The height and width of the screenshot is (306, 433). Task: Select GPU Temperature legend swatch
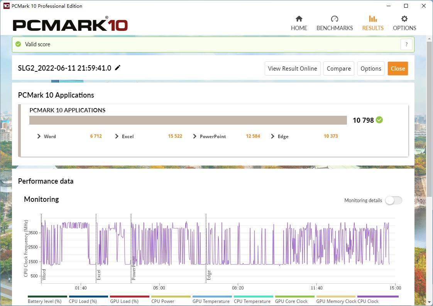[212, 297]
